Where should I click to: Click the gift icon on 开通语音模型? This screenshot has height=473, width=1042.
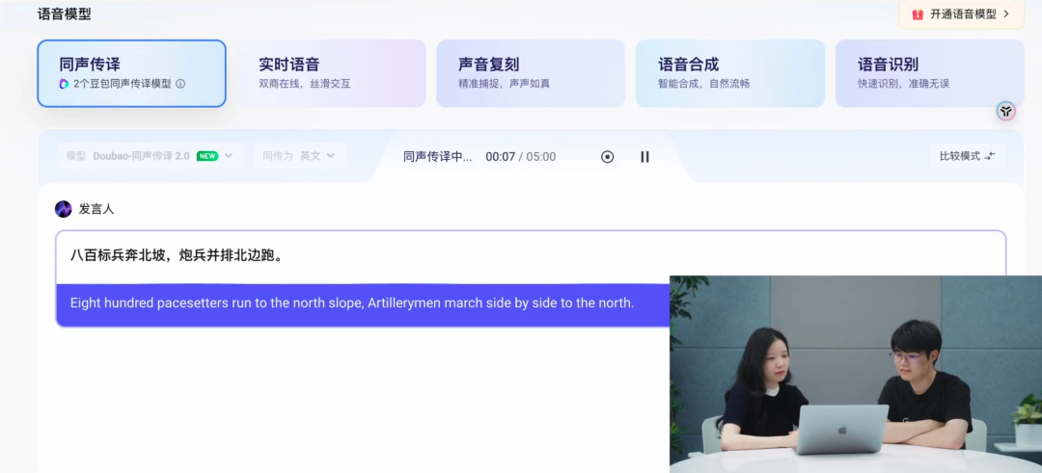tap(918, 13)
